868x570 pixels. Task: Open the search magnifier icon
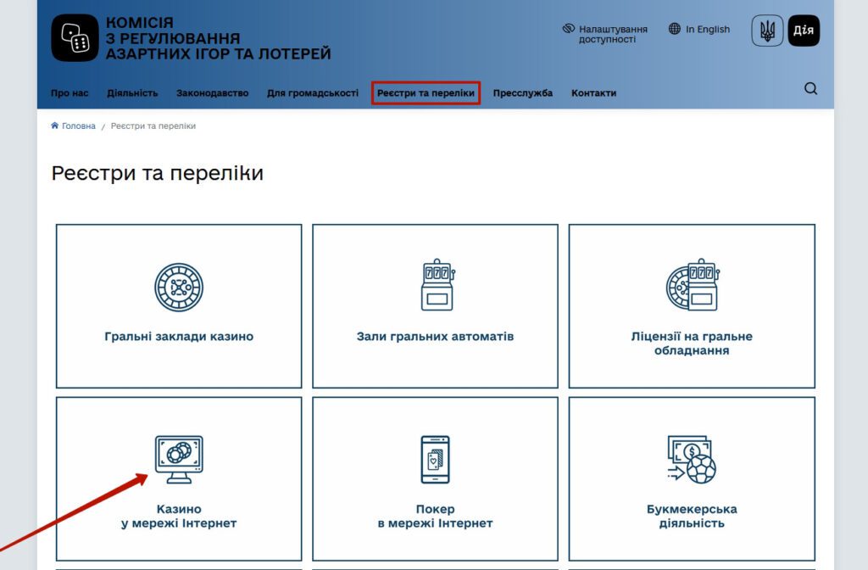click(x=810, y=88)
